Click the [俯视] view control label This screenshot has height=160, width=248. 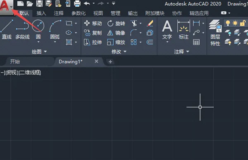tap(12, 73)
